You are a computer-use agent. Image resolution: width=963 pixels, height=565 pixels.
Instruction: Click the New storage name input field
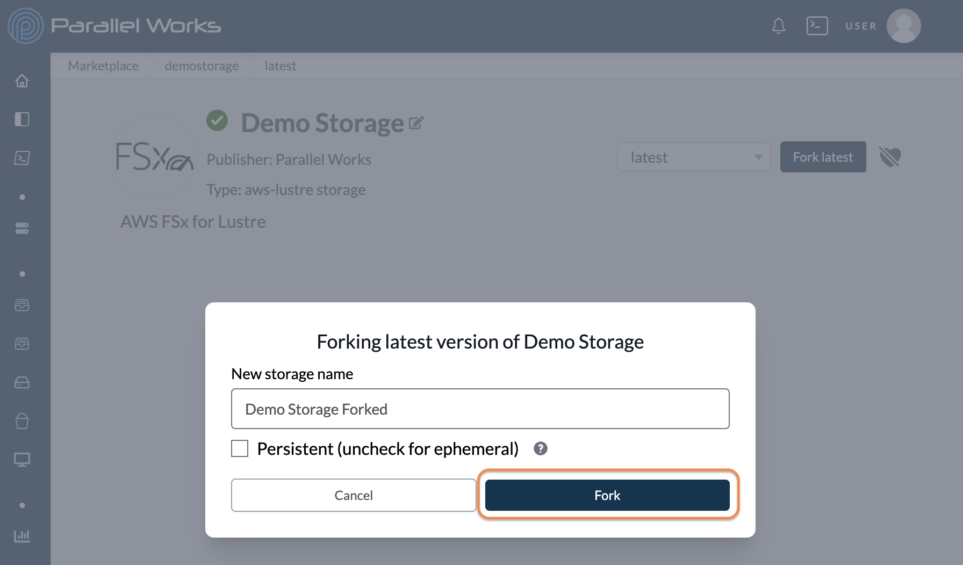(480, 409)
